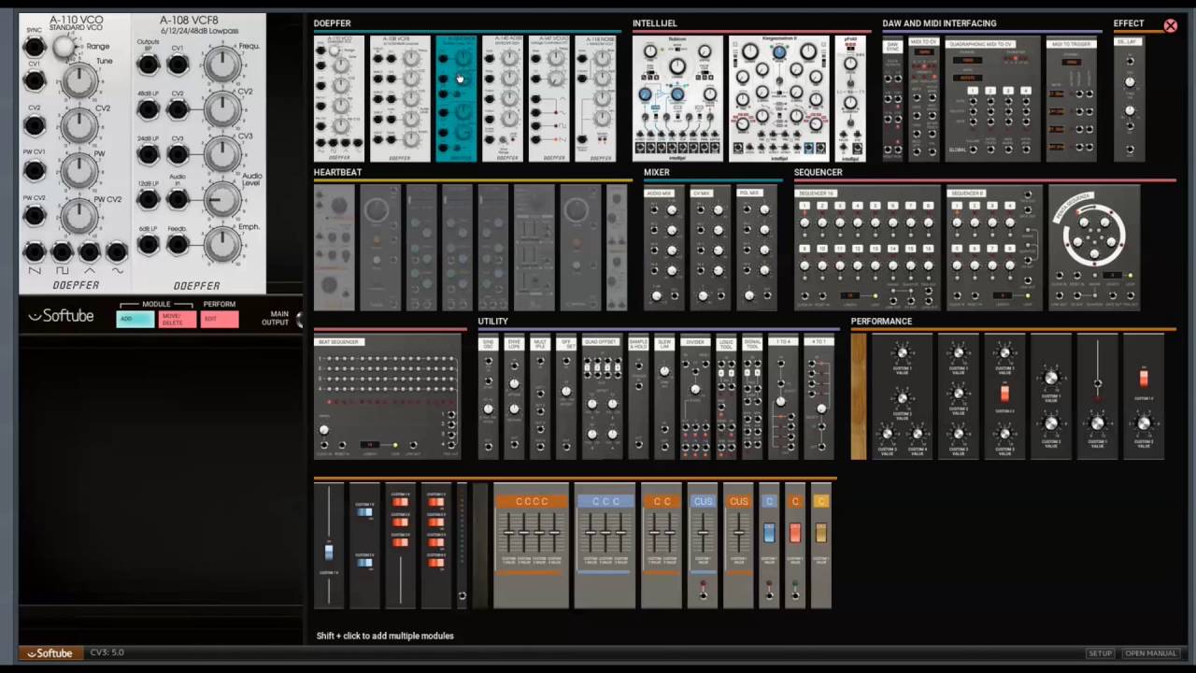Click the A-108 48dB LP output jack
Image resolution: width=1196 pixels, height=673 pixels.
(148, 109)
